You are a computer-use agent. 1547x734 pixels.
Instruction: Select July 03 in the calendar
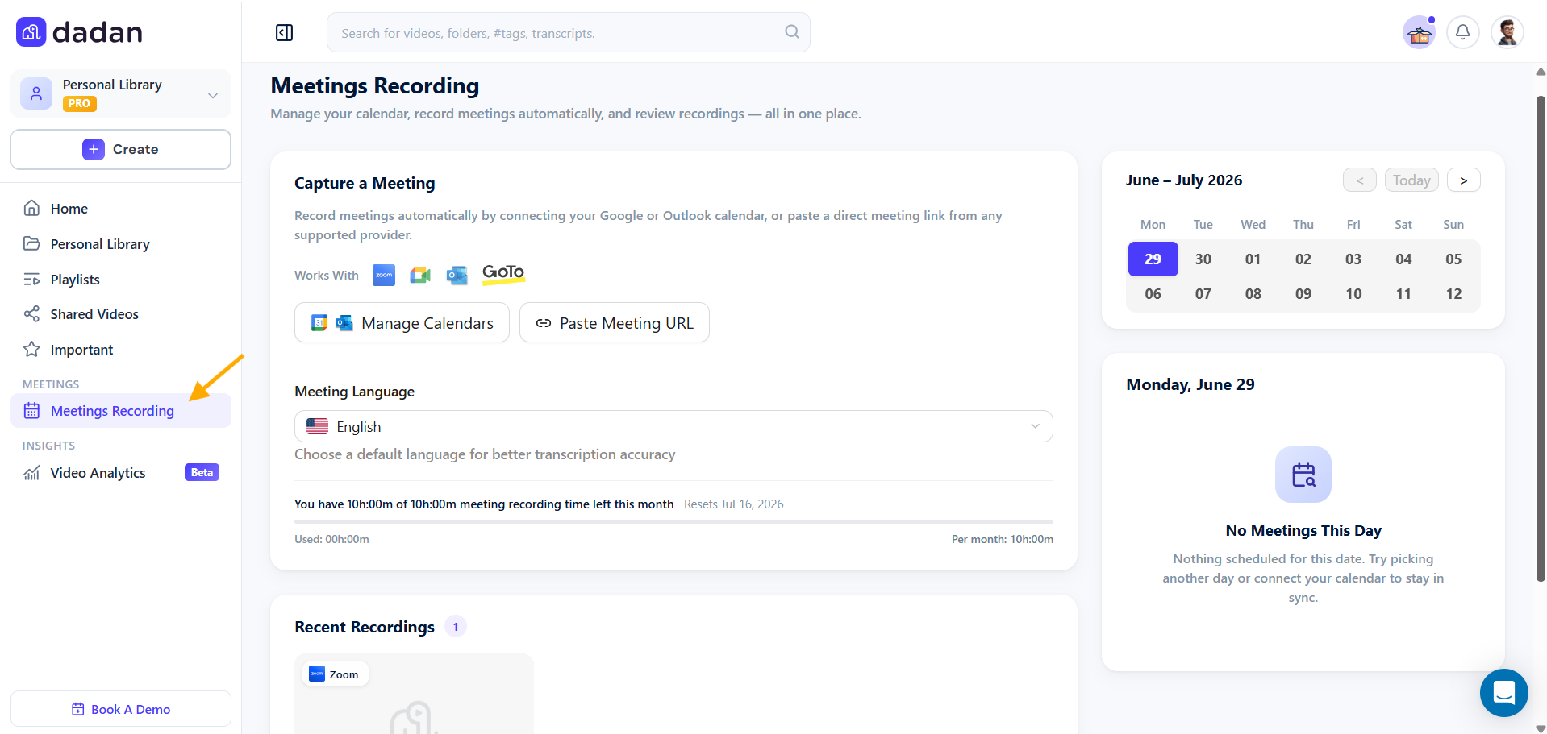[1353, 259]
